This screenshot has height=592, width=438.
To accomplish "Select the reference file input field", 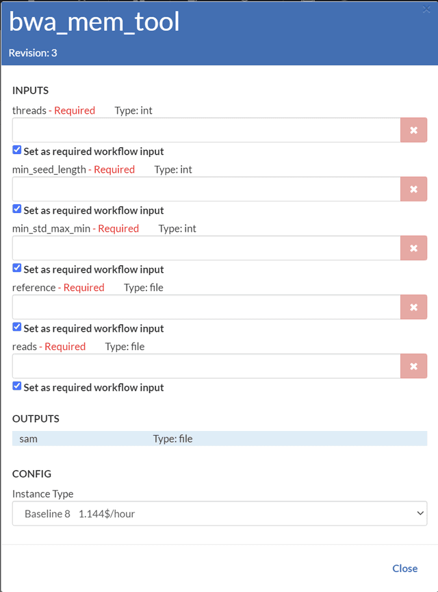I will 206,307.
